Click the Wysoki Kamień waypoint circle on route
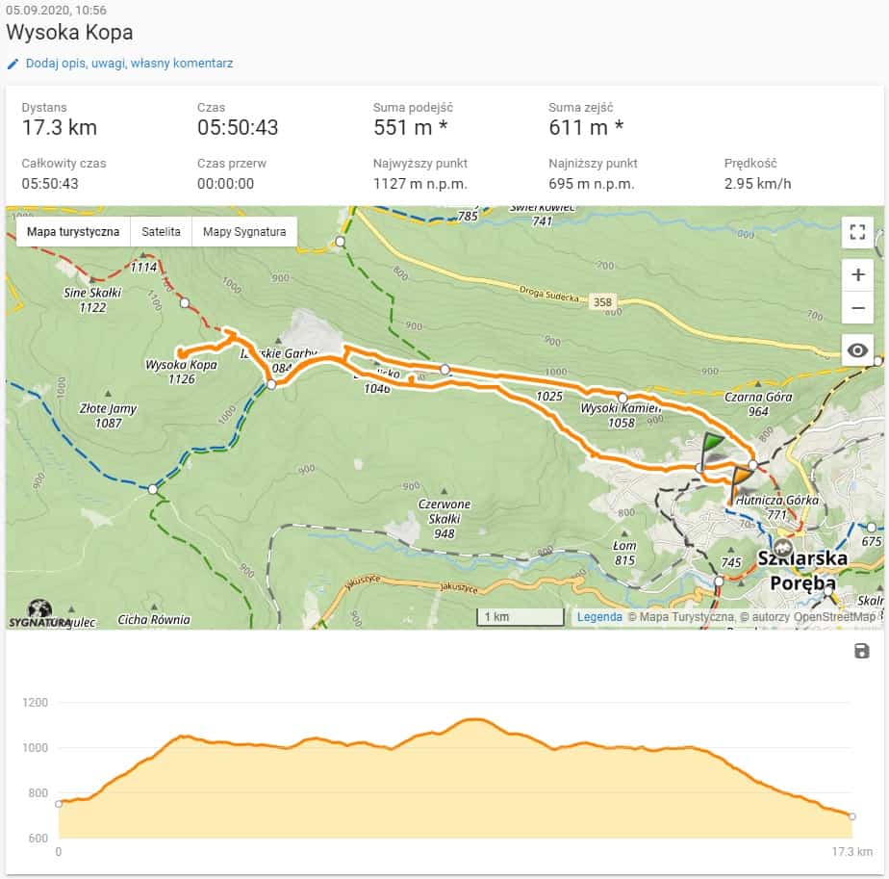 [622, 398]
